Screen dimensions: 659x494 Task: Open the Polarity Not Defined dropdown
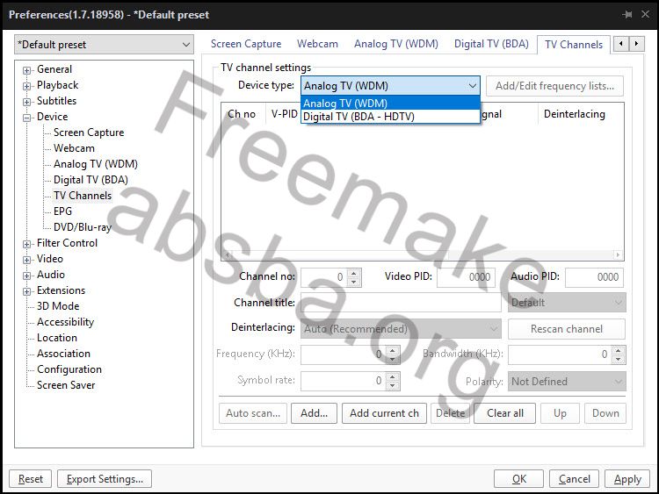[567, 382]
